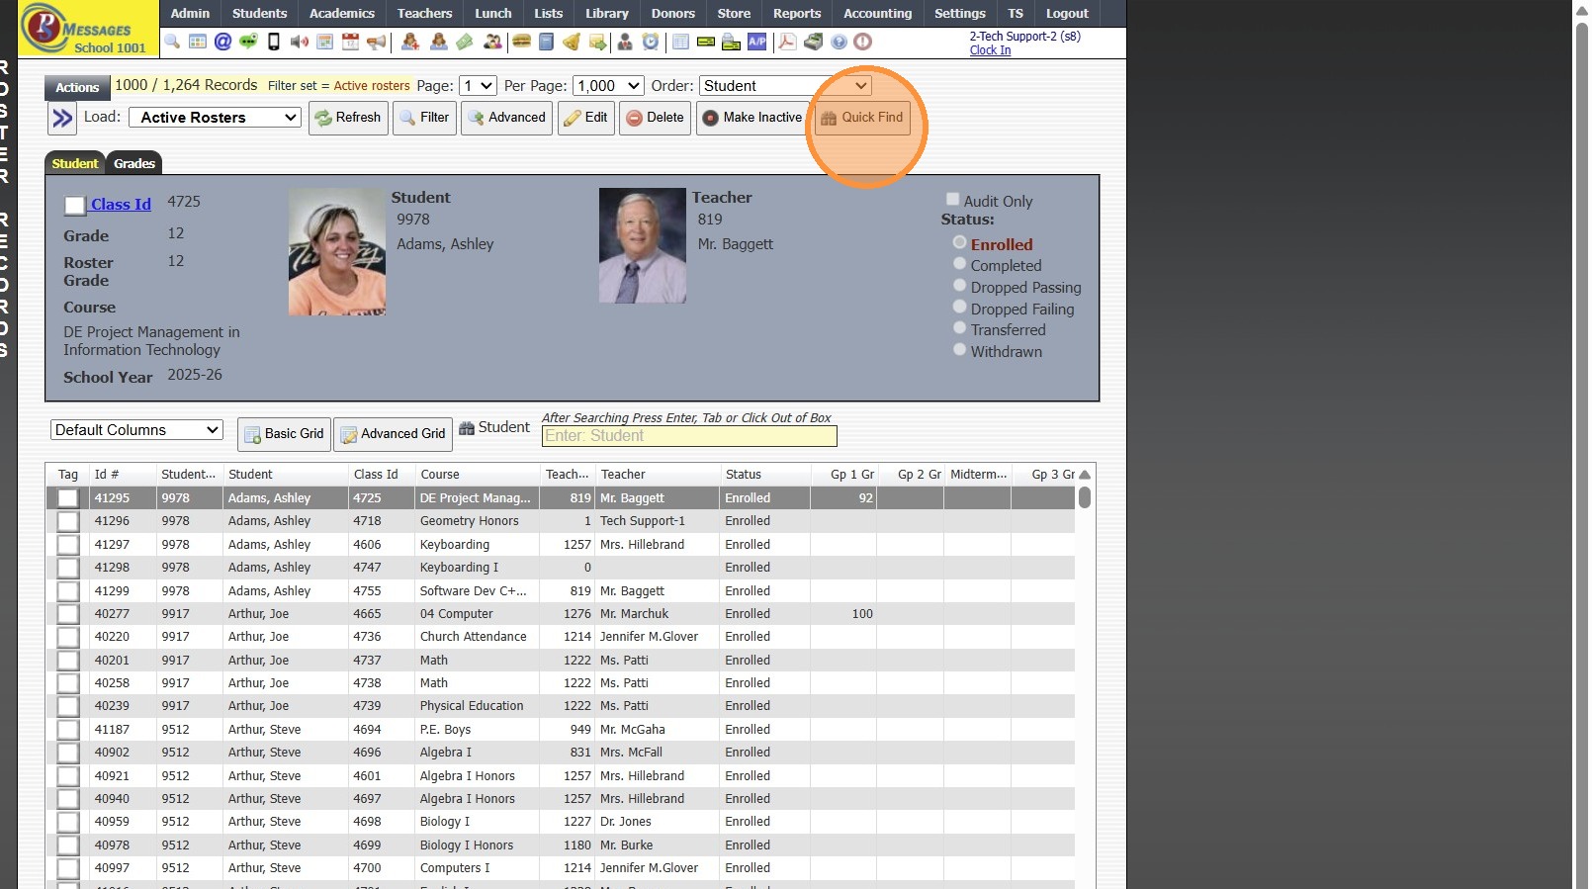Viewport: 1592px width, 889px height.
Task: Click the group of people icon
Action: (492, 42)
